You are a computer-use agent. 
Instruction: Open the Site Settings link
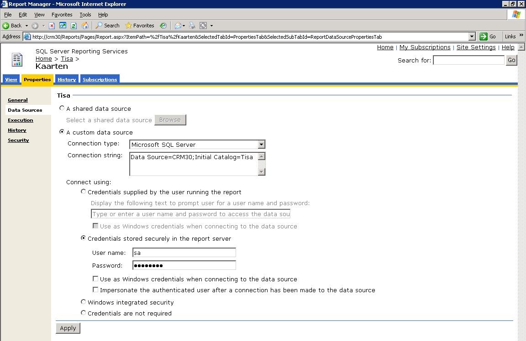coord(476,47)
